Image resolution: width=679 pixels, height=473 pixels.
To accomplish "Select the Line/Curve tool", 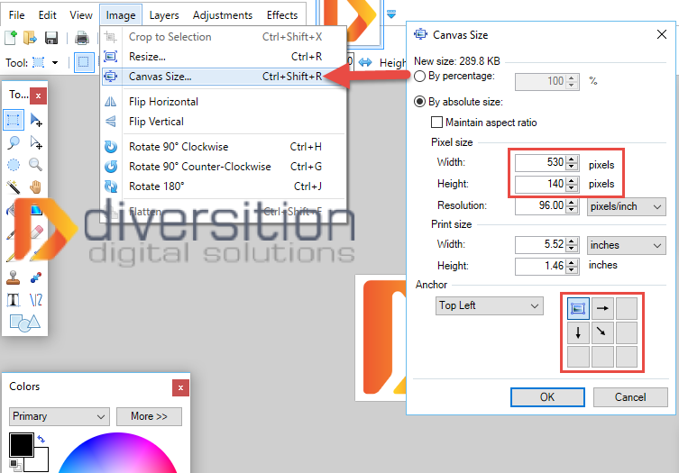I will pos(36,300).
